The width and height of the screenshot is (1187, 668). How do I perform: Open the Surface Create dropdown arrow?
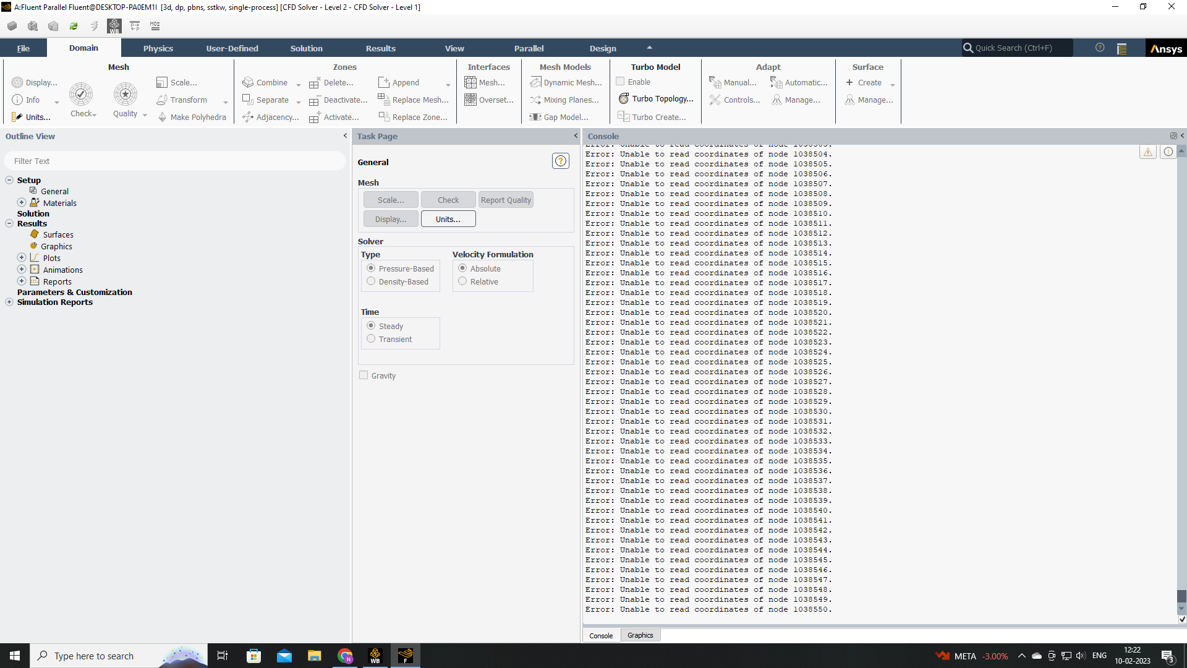coord(892,85)
